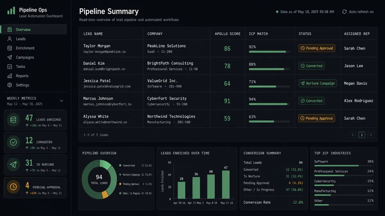Click Apollo score 91 for Marcus Johnson

point(227,101)
